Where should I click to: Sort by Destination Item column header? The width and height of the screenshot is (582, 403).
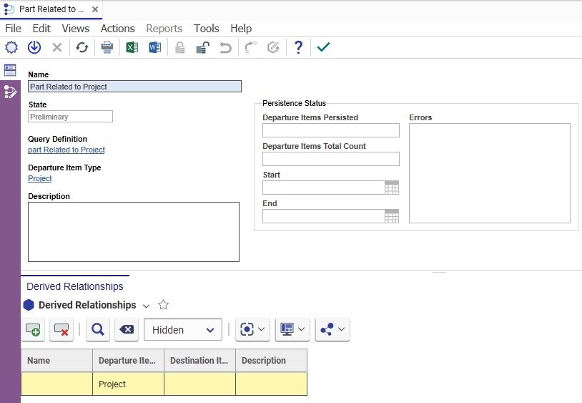tap(200, 361)
